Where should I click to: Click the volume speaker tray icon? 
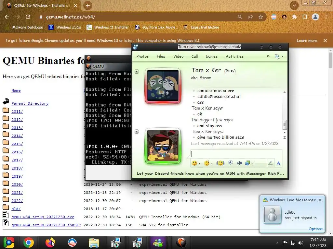[x=301, y=243]
